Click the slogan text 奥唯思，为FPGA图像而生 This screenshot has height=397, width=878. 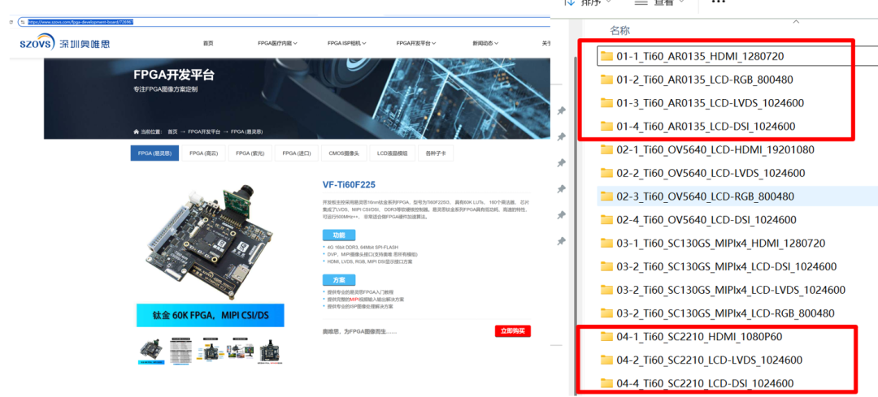pos(359,331)
